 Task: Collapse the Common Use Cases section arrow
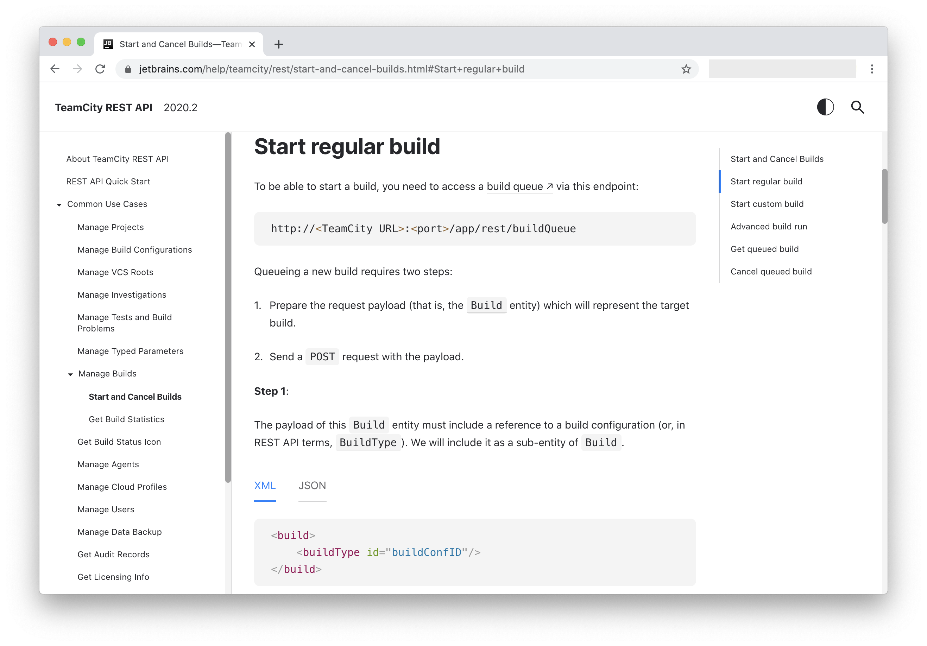(x=59, y=205)
